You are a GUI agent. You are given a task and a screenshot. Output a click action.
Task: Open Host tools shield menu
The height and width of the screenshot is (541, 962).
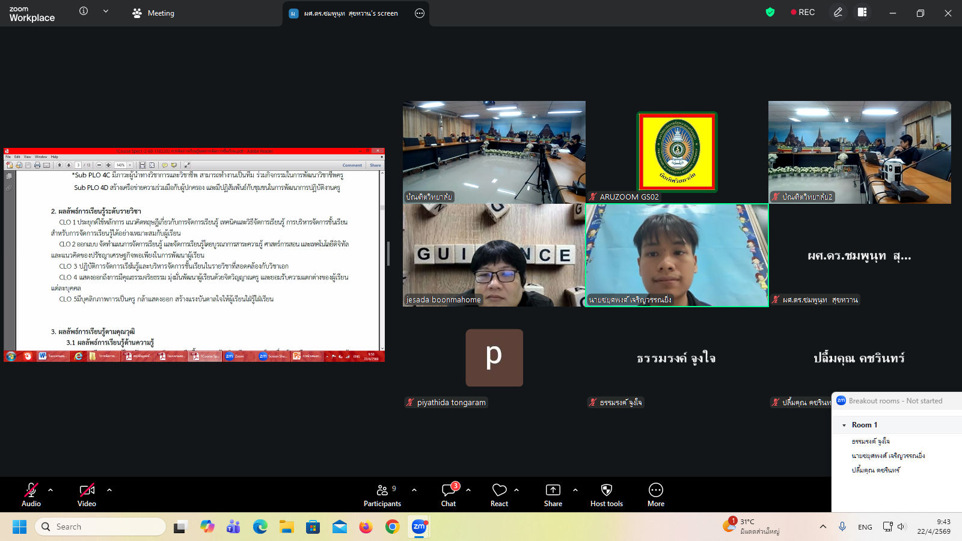[606, 495]
